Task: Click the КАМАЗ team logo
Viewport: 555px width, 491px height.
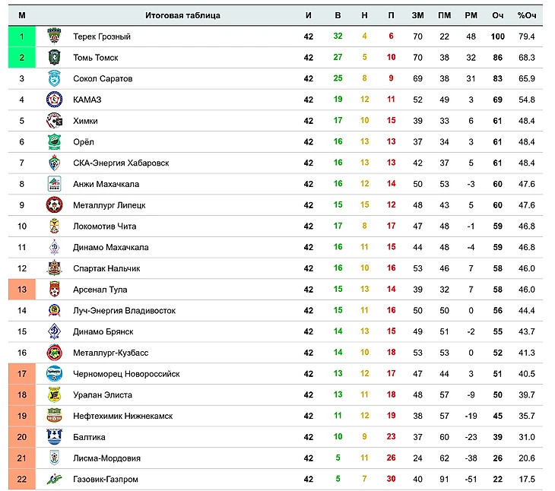Action: click(x=54, y=100)
